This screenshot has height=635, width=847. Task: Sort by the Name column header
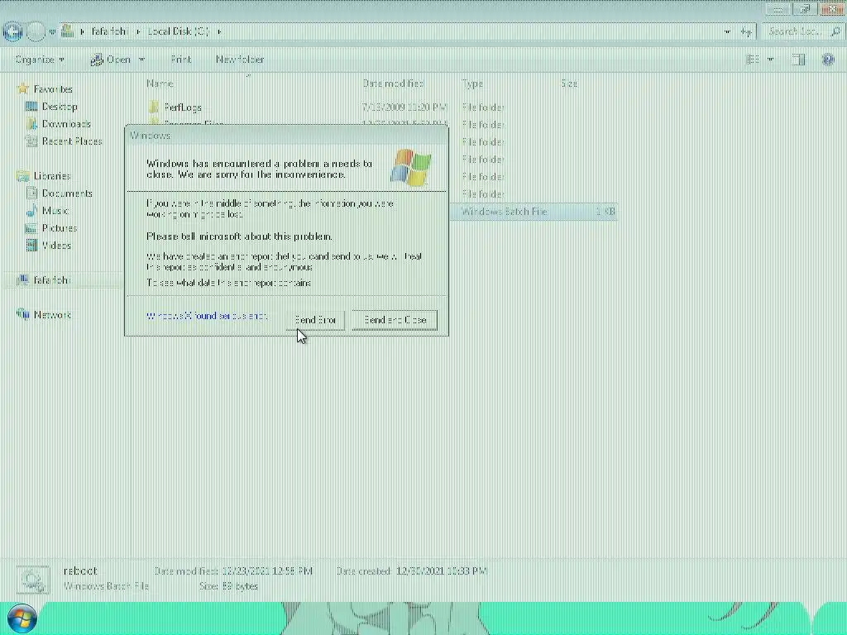point(160,84)
